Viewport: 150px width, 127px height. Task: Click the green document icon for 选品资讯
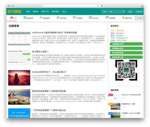[25, 17]
